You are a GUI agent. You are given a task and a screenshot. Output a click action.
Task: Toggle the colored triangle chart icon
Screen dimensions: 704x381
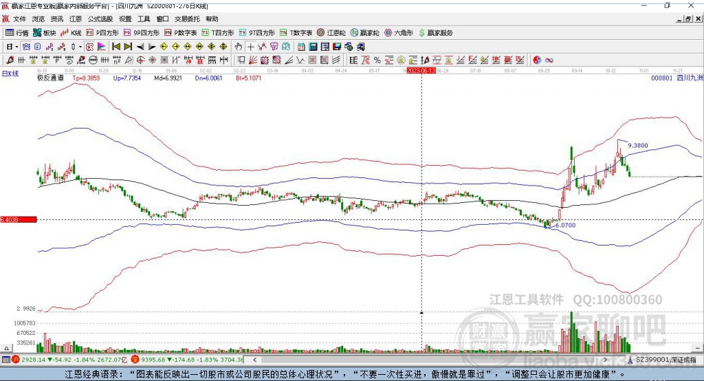coord(102,47)
